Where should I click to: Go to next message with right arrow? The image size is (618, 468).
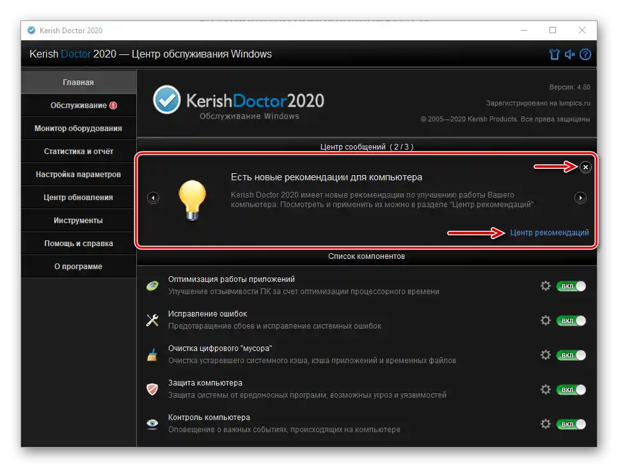[580, 198]
